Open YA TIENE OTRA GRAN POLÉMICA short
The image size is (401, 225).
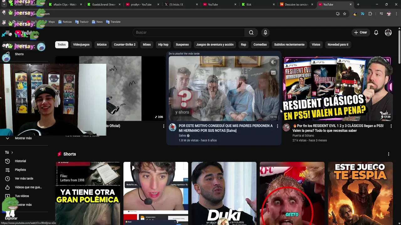point(88,193)
